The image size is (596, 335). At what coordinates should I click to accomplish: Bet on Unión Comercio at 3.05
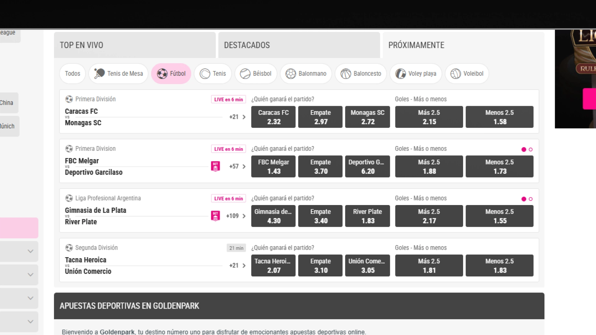(368, 266)
